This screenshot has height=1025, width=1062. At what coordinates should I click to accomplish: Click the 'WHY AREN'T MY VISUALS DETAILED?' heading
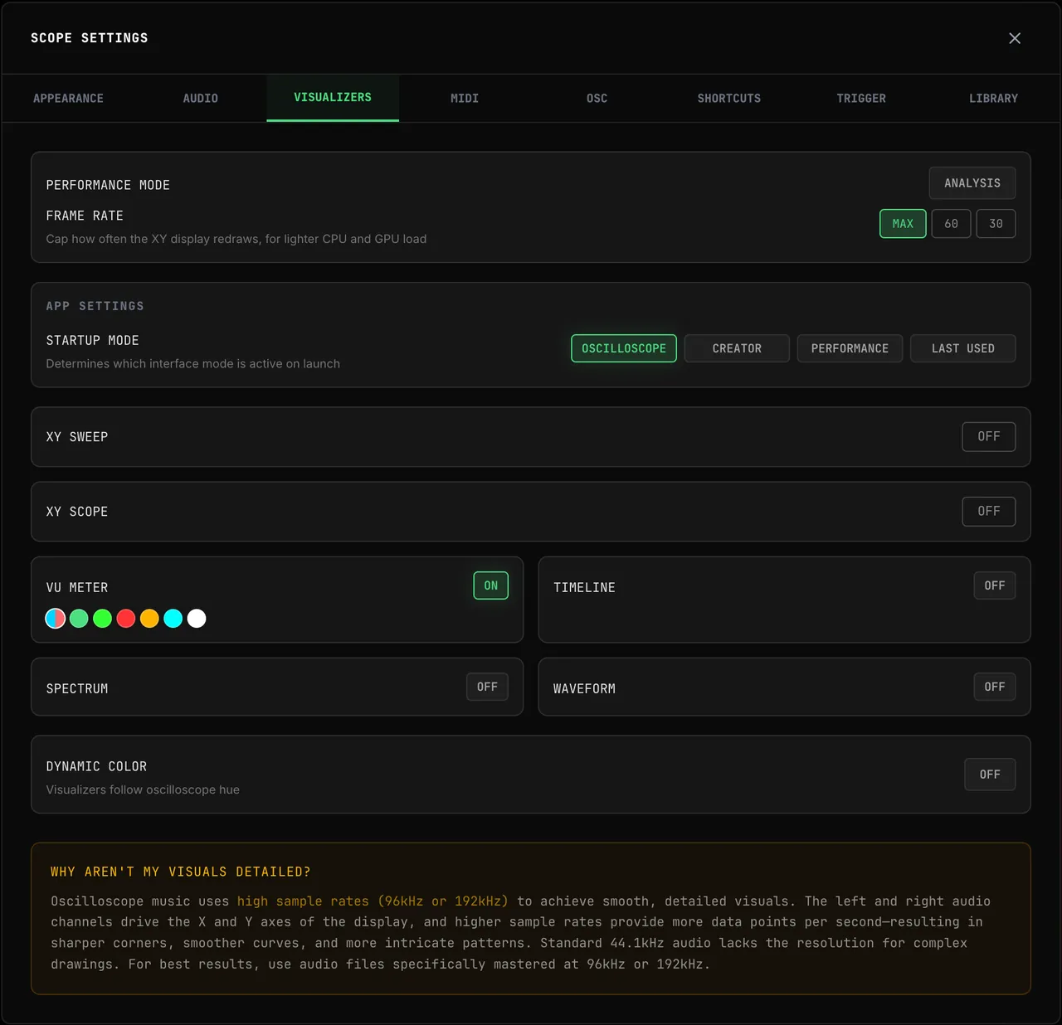tap(181, 872)
